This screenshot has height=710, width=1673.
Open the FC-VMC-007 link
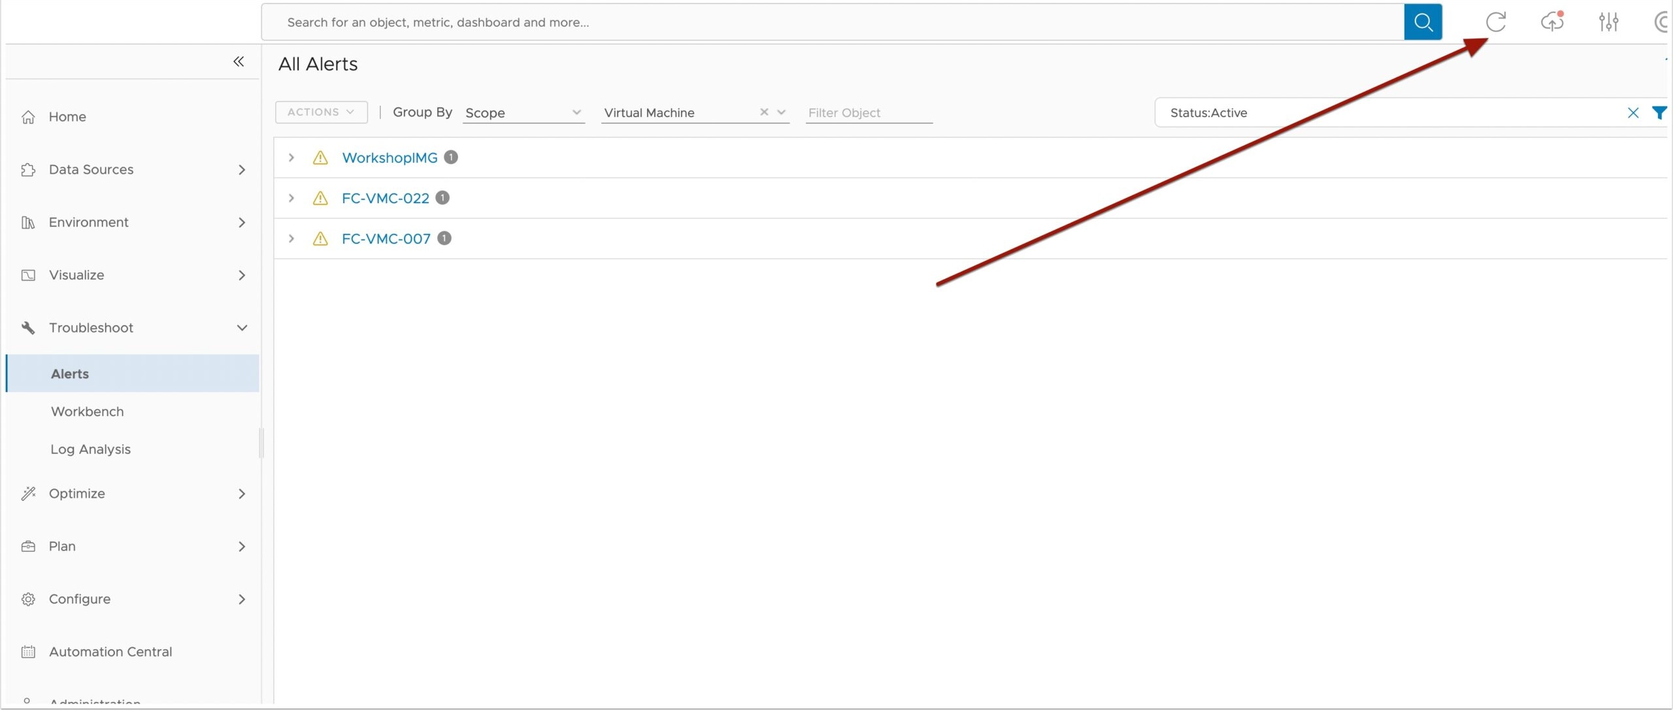tap(386, 238)
